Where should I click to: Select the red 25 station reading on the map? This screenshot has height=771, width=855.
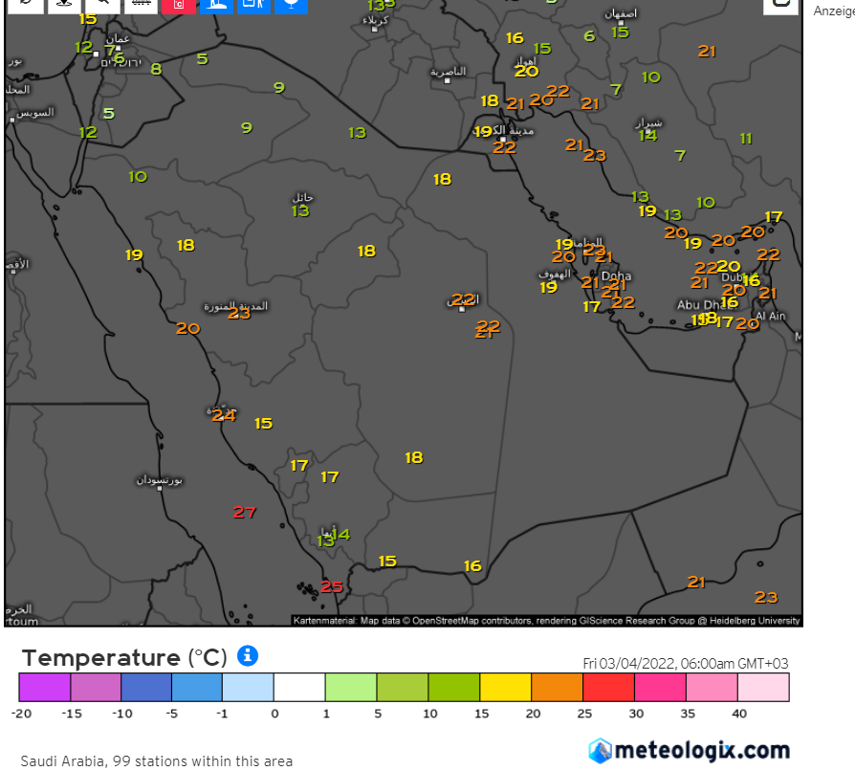pos(331,586)
